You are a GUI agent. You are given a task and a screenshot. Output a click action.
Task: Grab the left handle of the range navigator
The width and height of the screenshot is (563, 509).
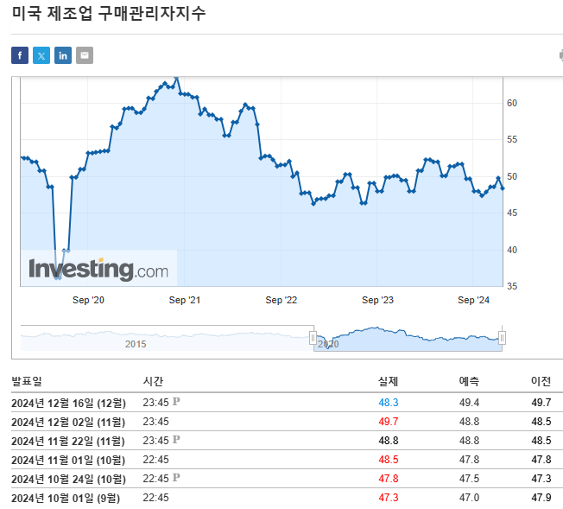(x=313, y=338)
